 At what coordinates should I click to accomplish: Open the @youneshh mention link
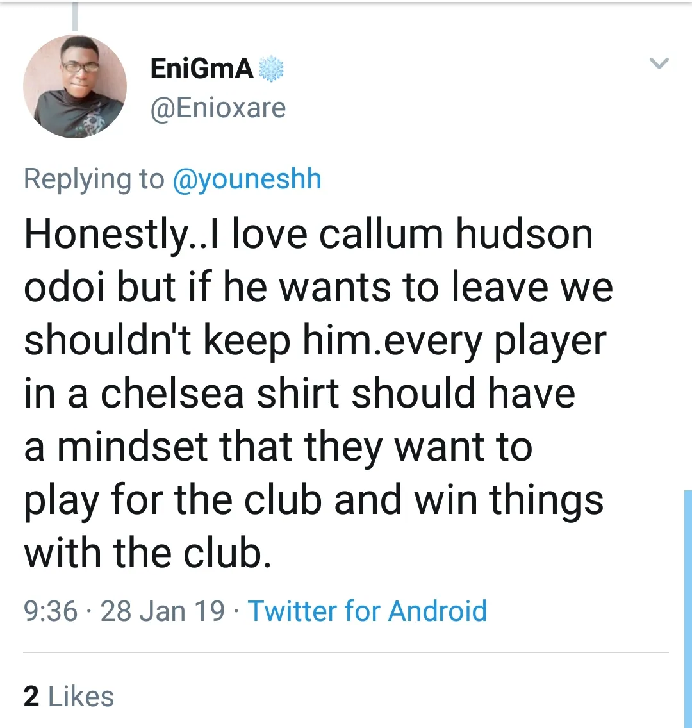[247, 179]
